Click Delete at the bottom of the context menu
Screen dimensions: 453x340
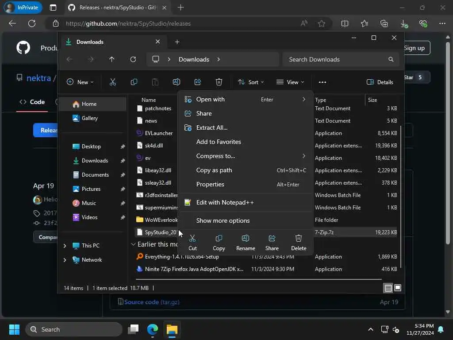tap(299, 243)
